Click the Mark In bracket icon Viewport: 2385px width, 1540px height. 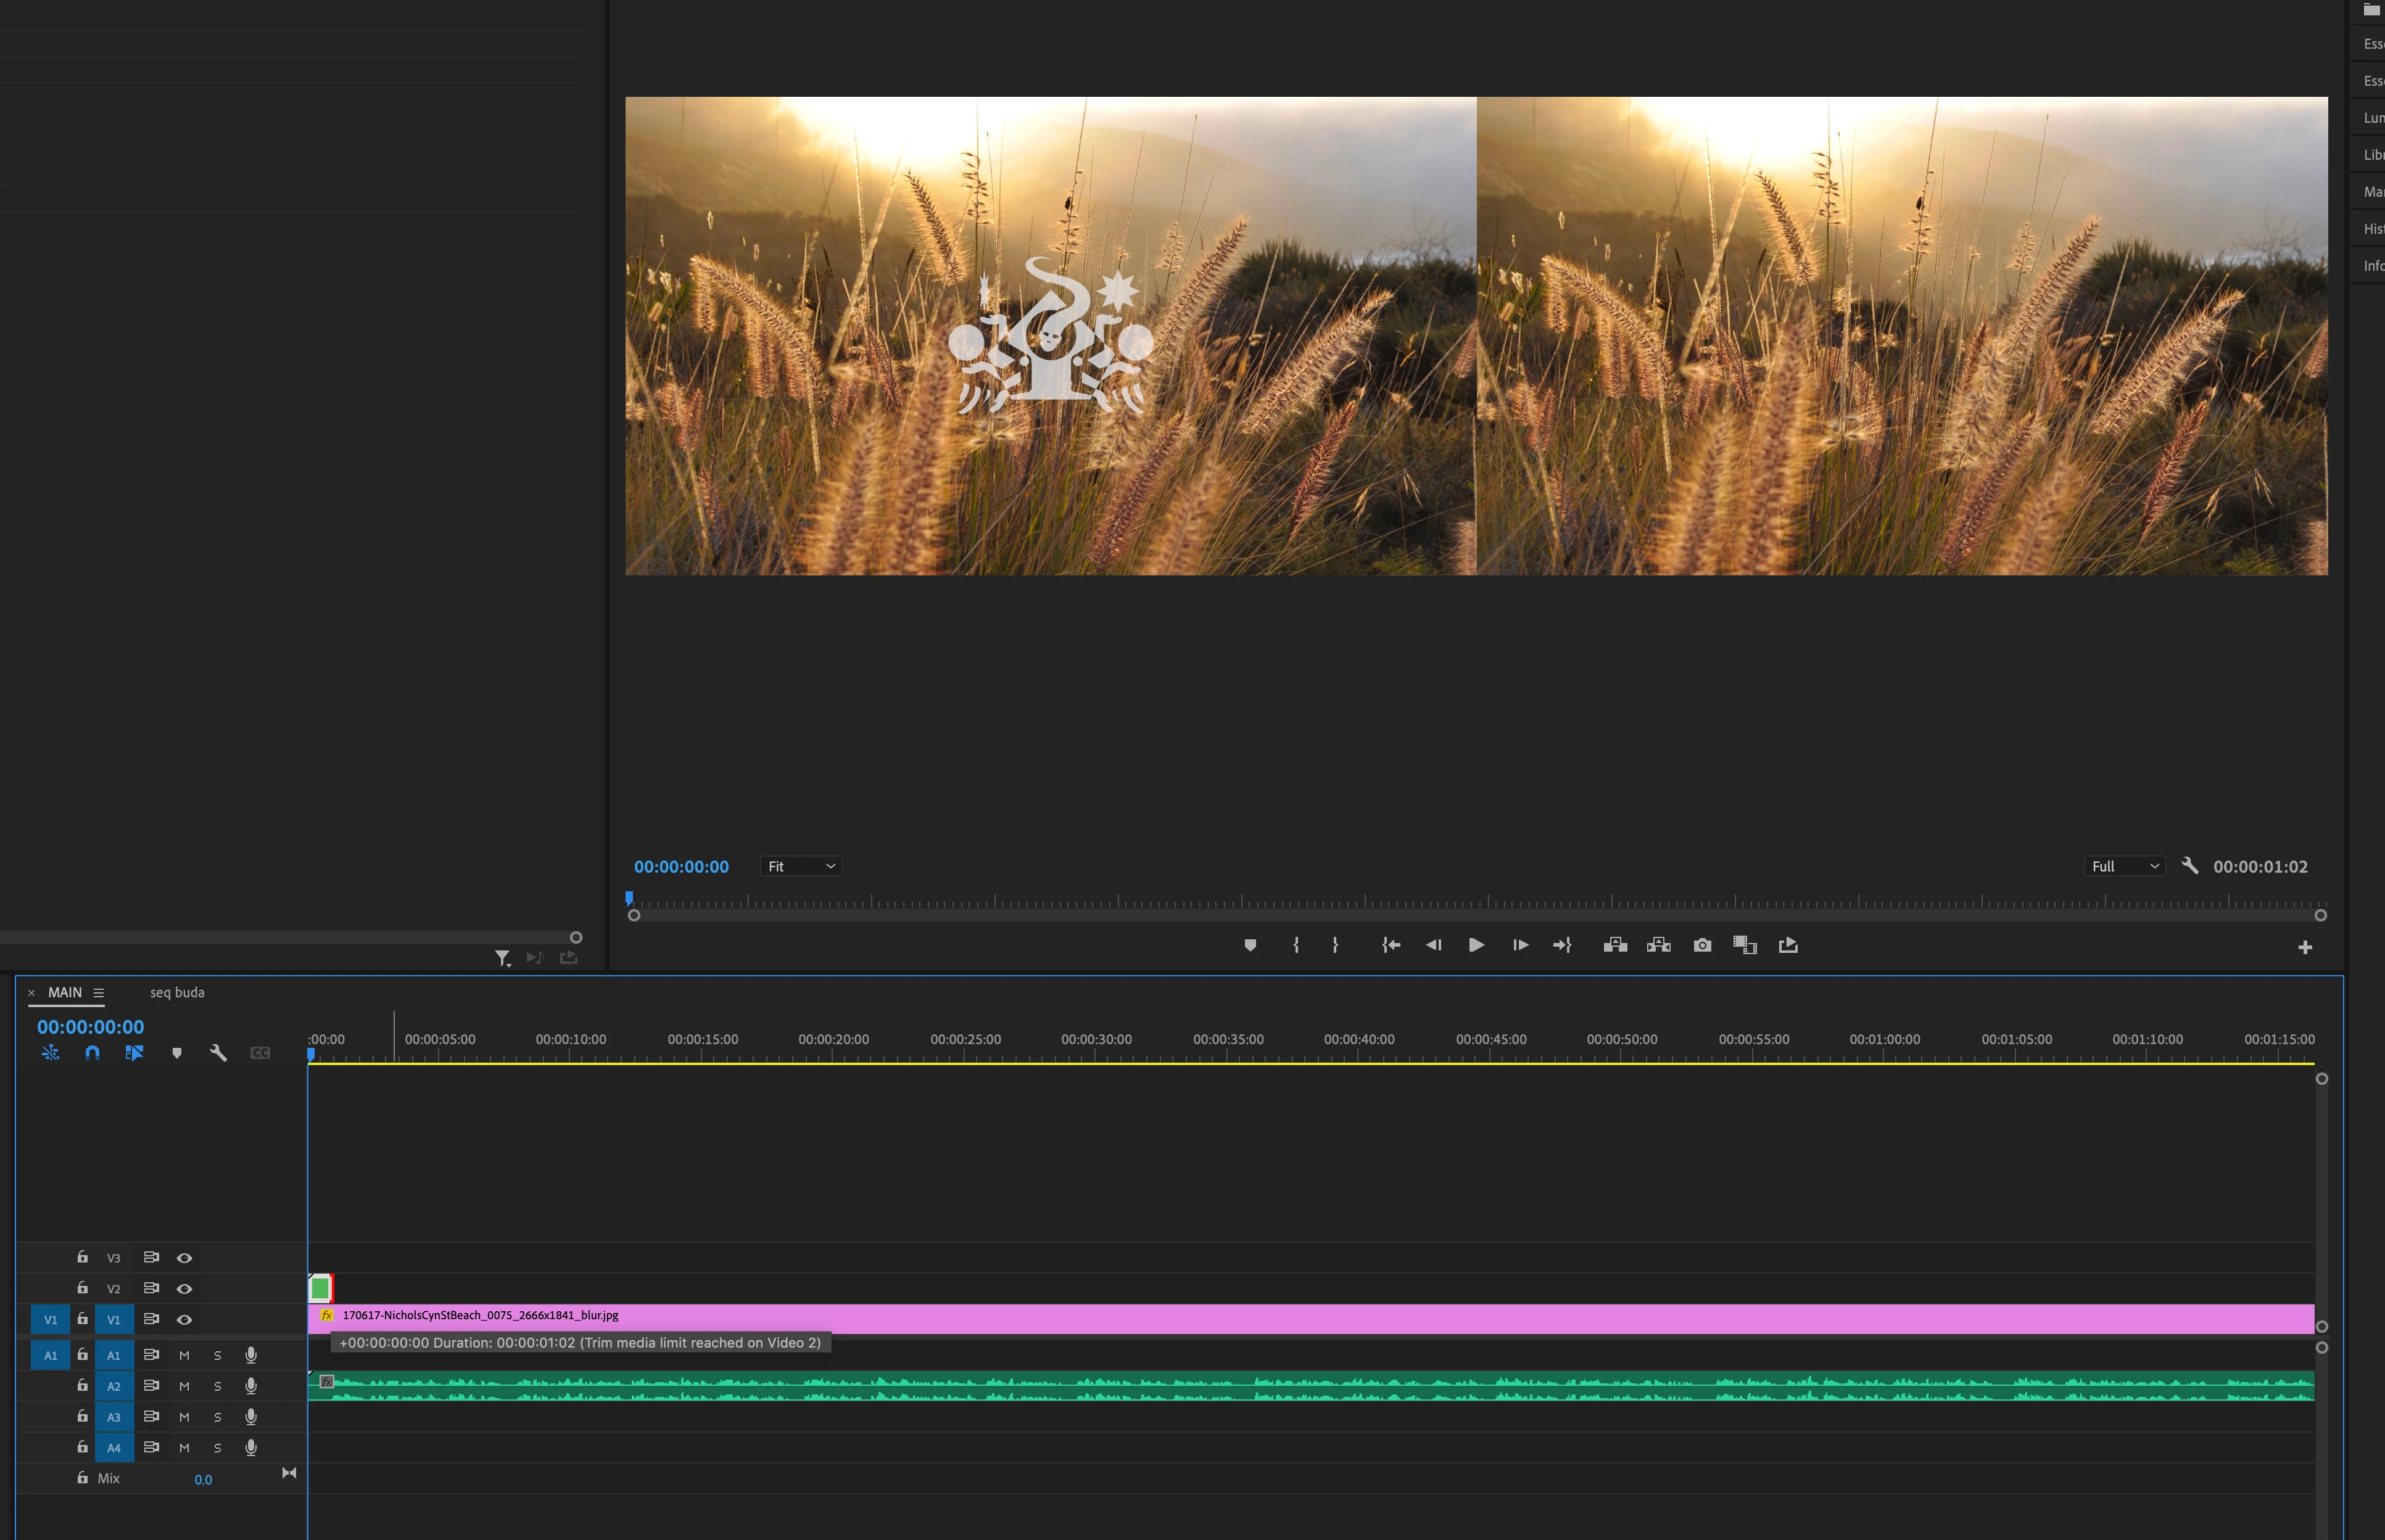click(1296, 945)
